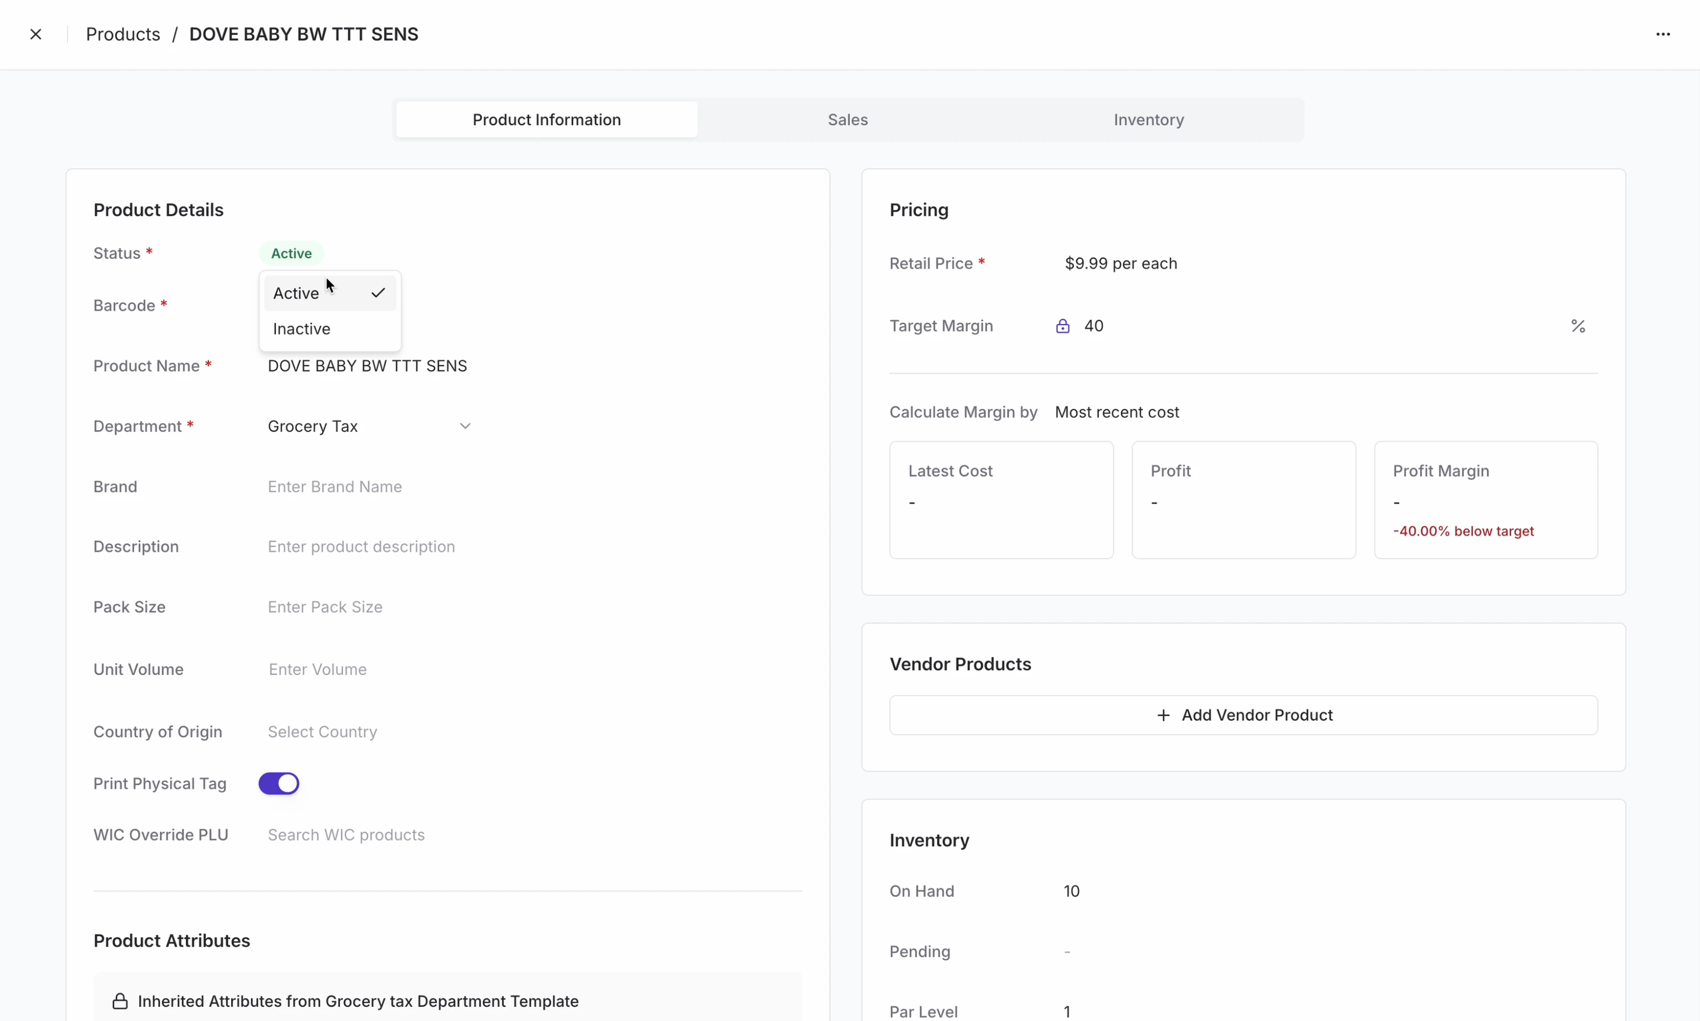This screenshot has height=1021, width=1700.
Task: Click the Add Vendor Product button
Action: click(x=1243, y=716)
